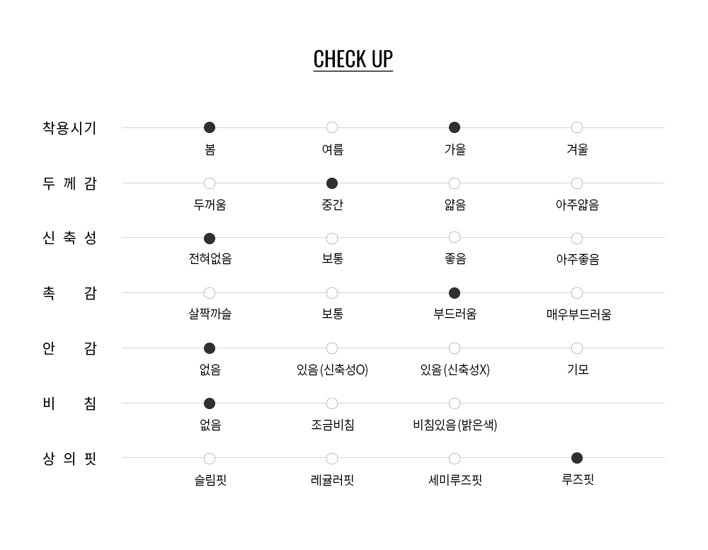Choose the 살짝까슬 texture circle
Viewport: 708px width, 550px height.
pos(210,293)
